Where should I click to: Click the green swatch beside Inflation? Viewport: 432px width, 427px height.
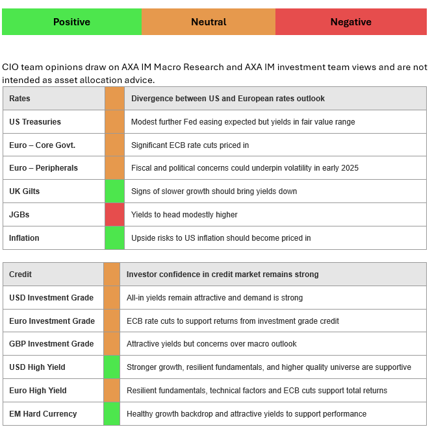coord(114,238)
